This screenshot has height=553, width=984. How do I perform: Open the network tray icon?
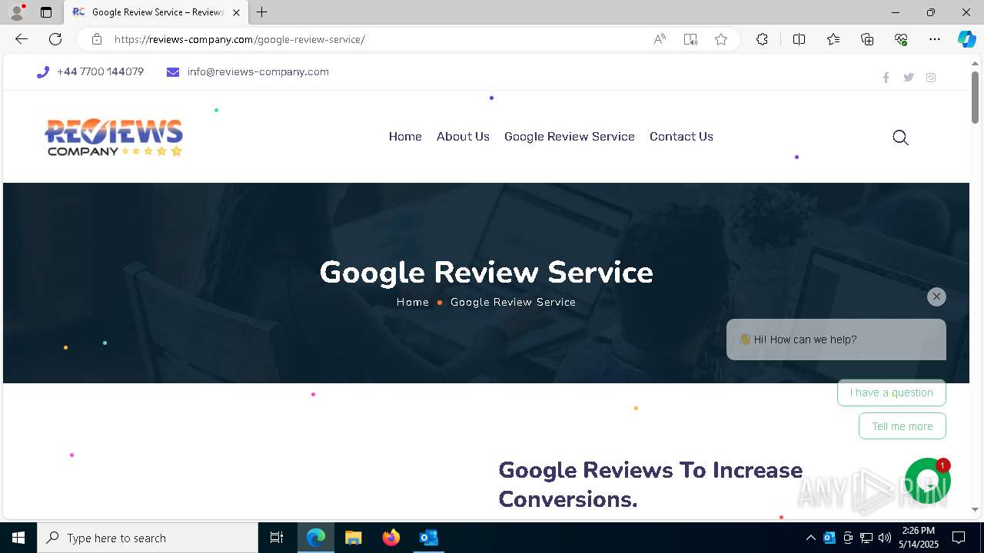tap(866, 538)
